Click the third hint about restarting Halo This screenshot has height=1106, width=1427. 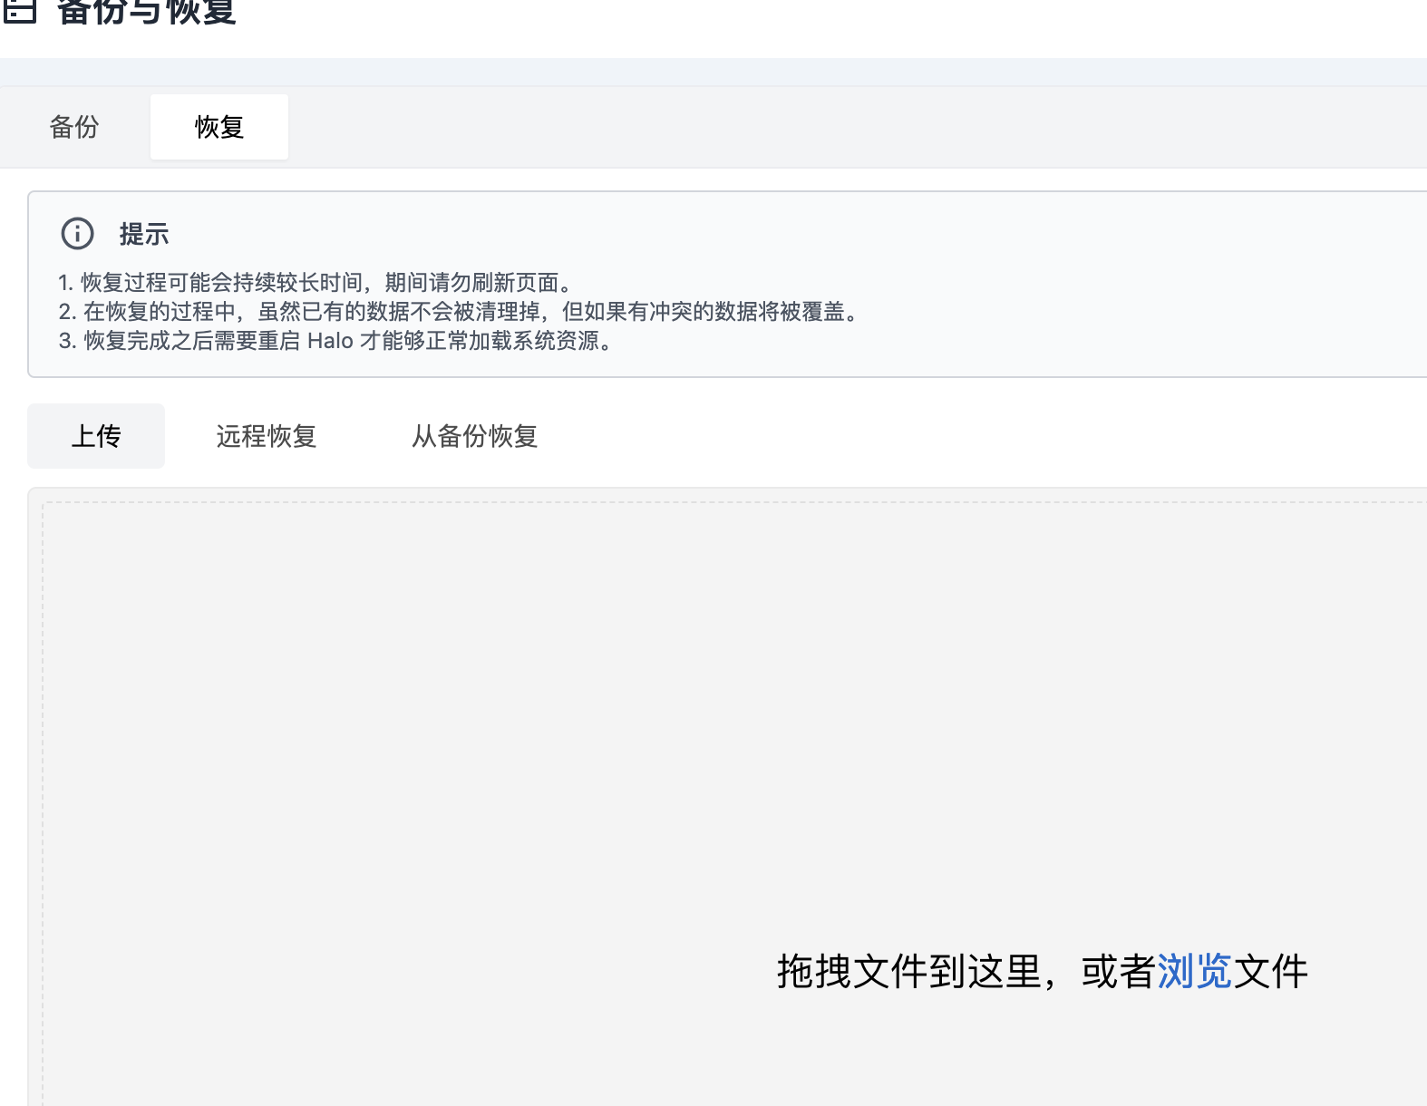(337, 341)
